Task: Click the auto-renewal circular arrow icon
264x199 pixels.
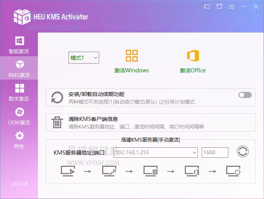Action: (57, 98)
